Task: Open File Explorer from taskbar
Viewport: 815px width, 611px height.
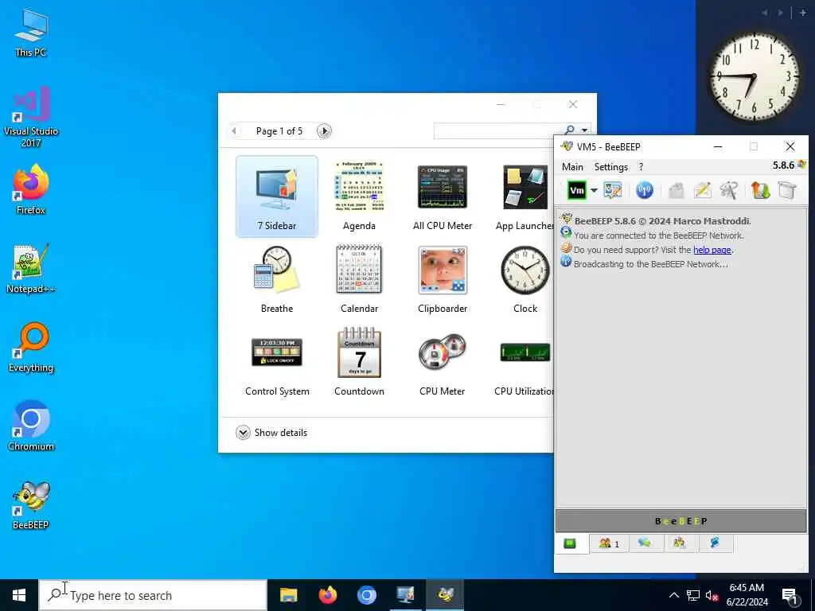Action: click(288, 595)
